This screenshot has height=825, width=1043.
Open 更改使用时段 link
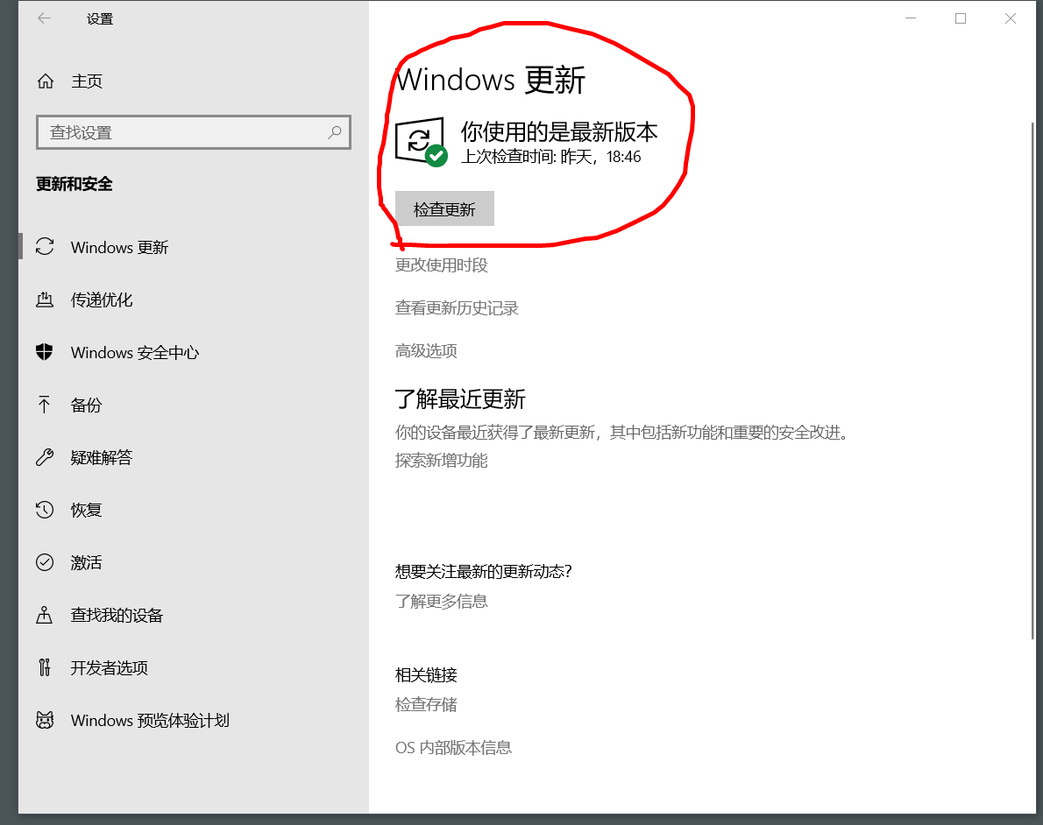click(442, 265)
